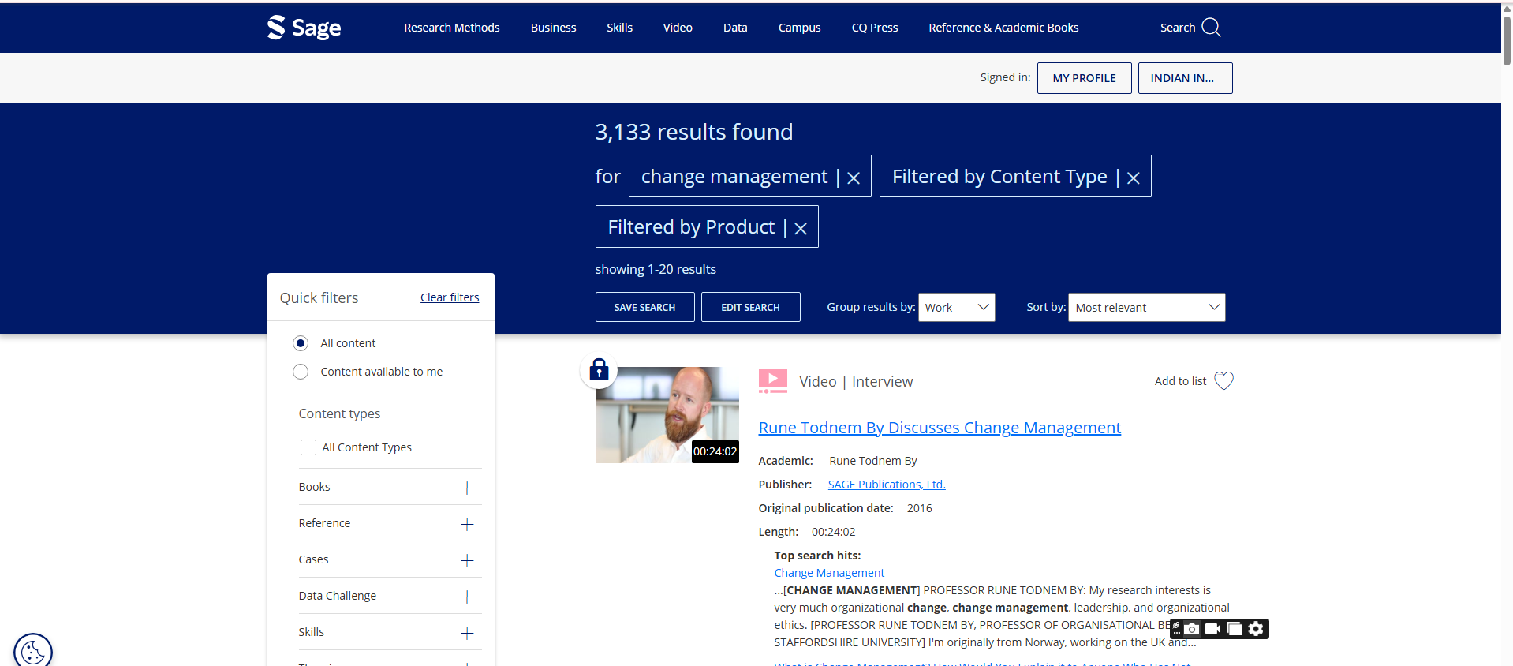Click the lock icon on the video thumbnail
Screen dimensions: 1513x666
pyautogui.click(x=599, y=369)
